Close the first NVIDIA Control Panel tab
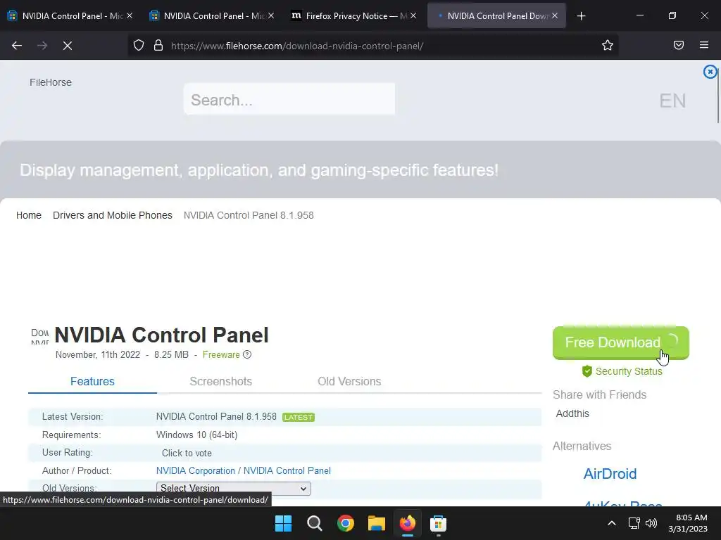This screenshot has width=721, height=540. click(x=130, y=15)
